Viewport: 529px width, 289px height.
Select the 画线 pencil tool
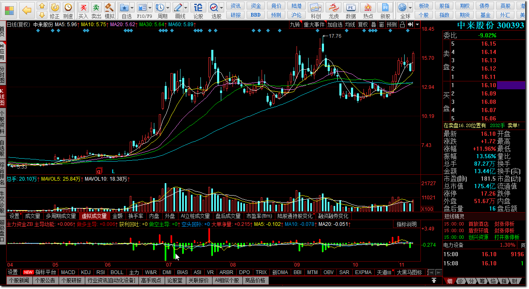click(178, 7)
